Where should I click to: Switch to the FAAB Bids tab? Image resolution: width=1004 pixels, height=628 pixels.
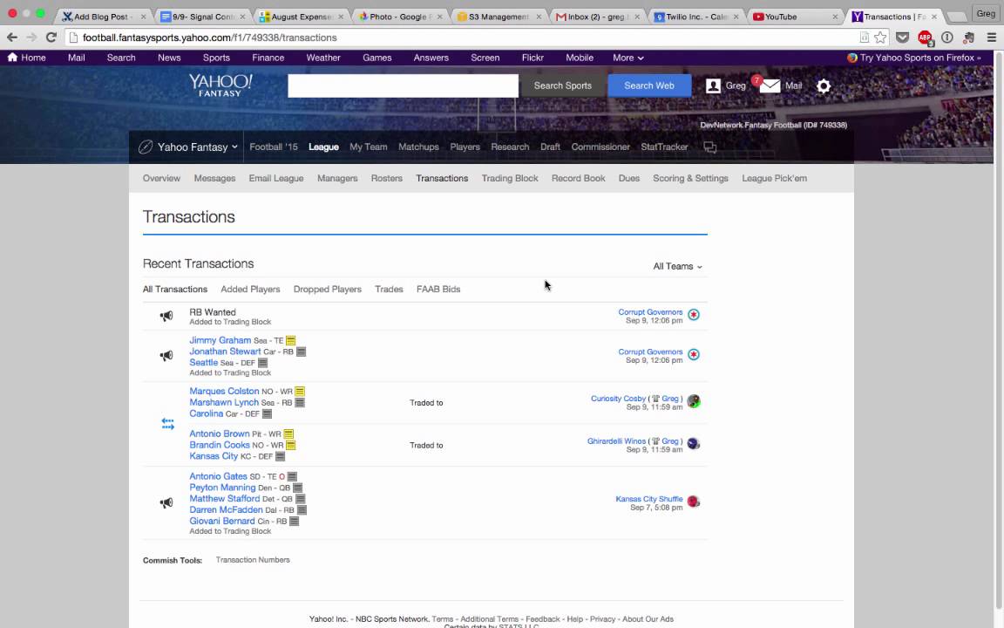tap(438, 289)
